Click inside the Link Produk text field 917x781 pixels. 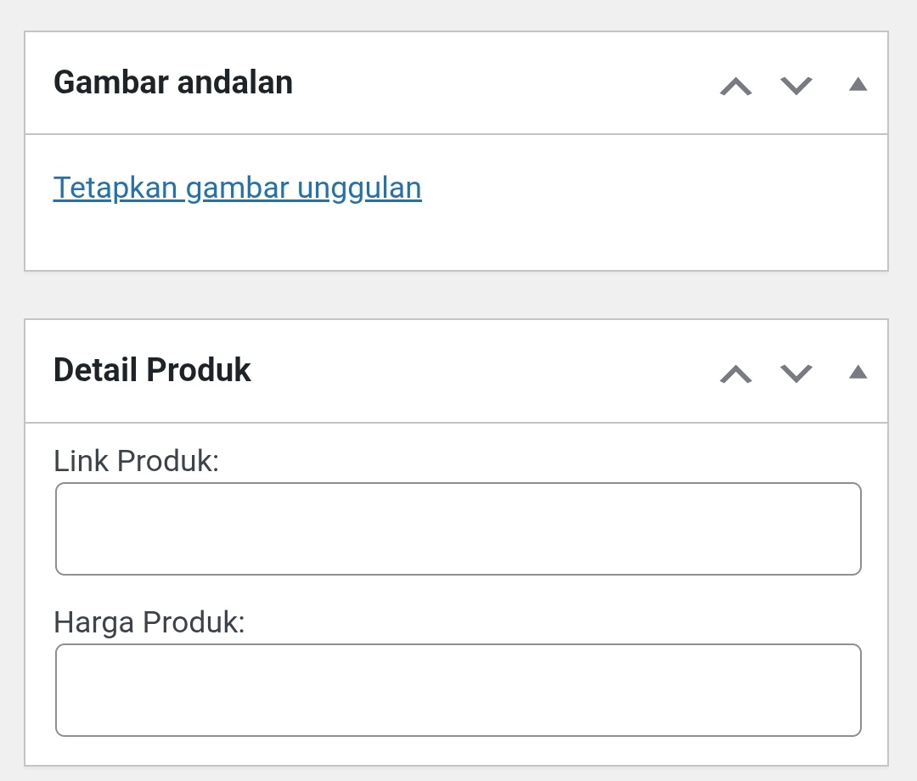click(458, 528)
